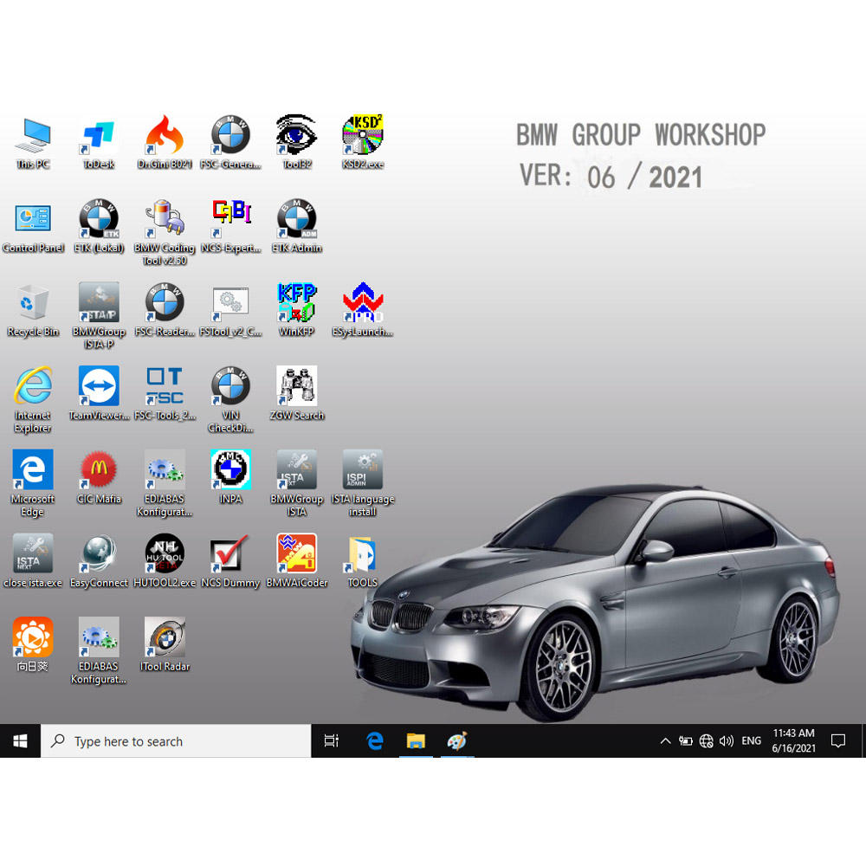Launch orange sunflower remote app icon
Image resolution: width=866 pixels, height=866 pixels.
[33, 644]
